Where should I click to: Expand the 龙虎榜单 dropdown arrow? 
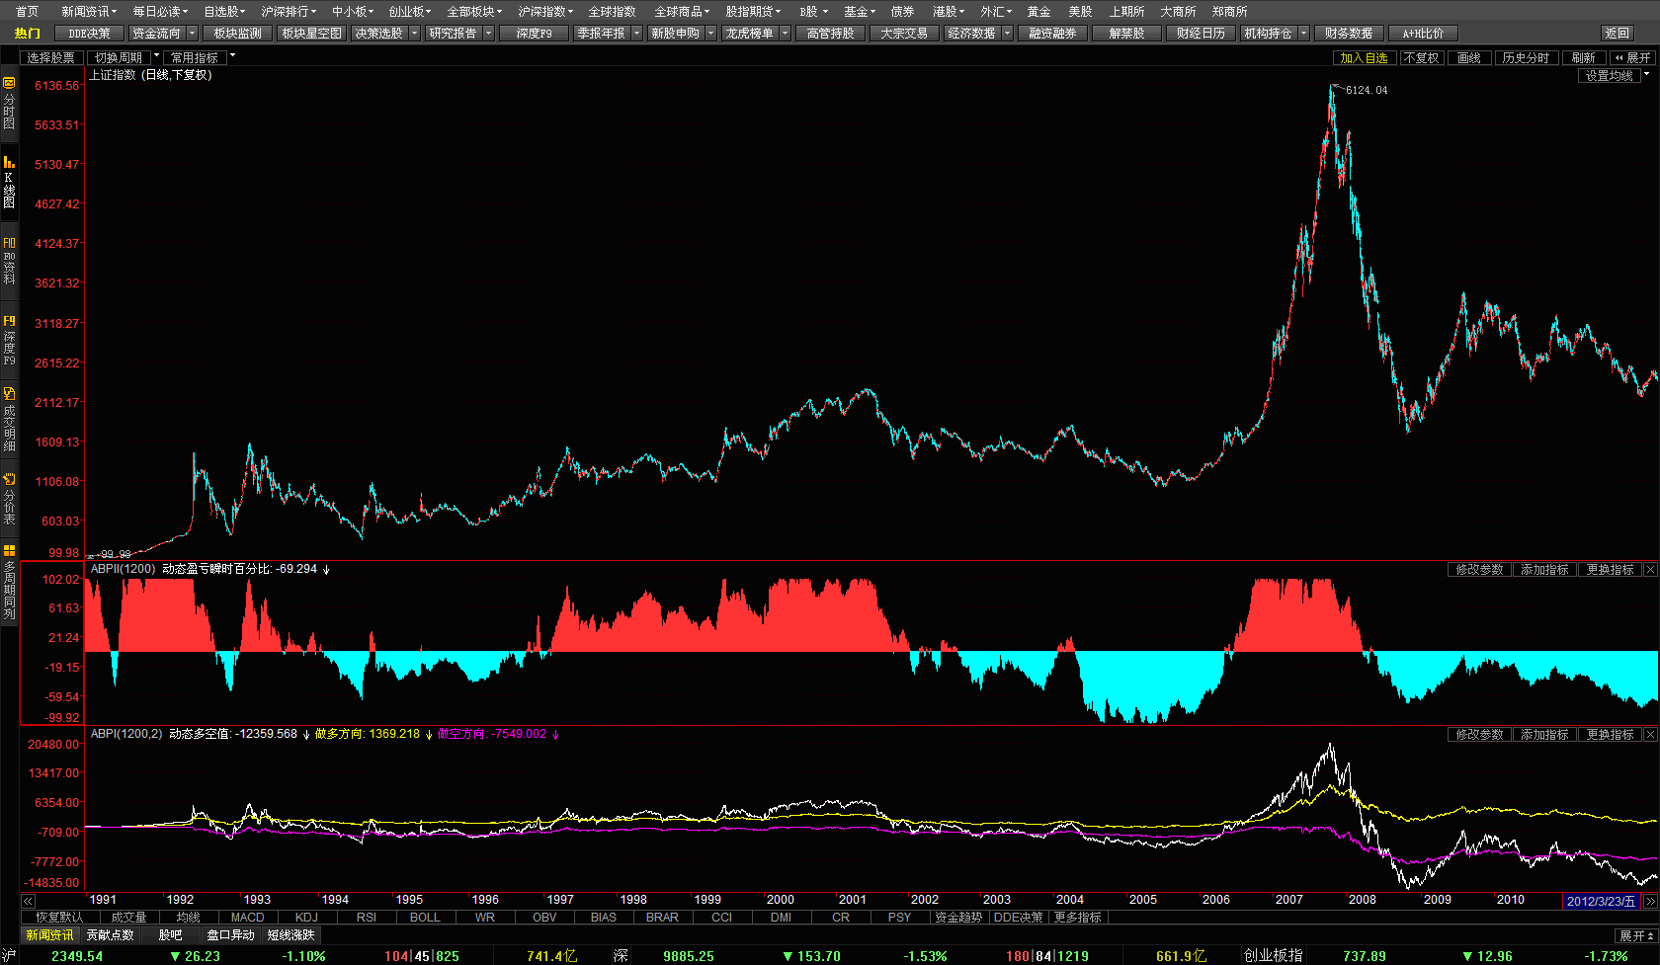click(x=785, y=34)
